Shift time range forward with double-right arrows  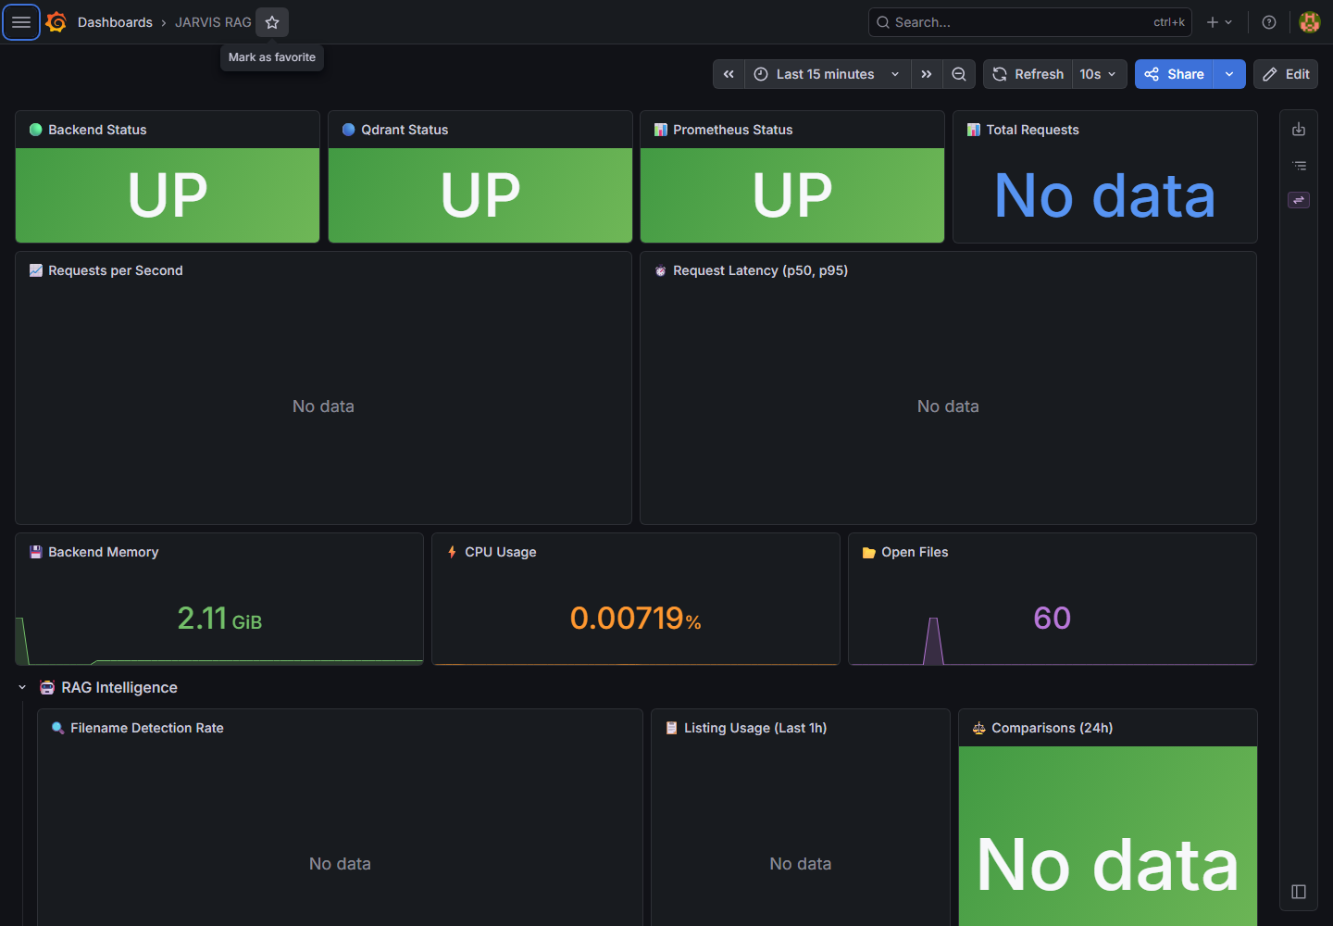[x=927, y=74]
